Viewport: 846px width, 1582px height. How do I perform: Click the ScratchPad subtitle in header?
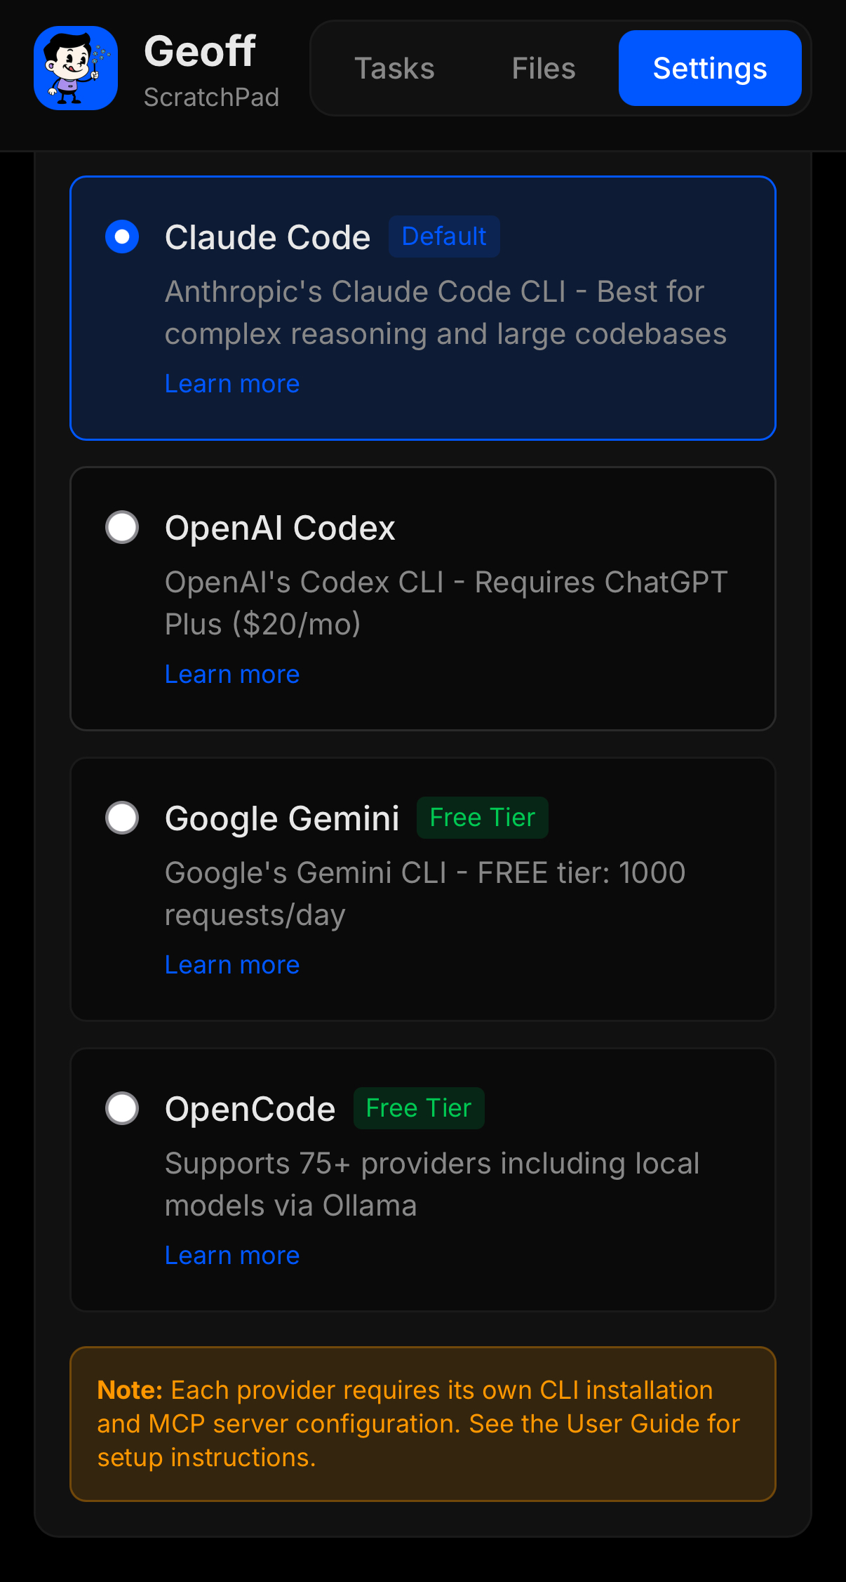coord(211,97)
